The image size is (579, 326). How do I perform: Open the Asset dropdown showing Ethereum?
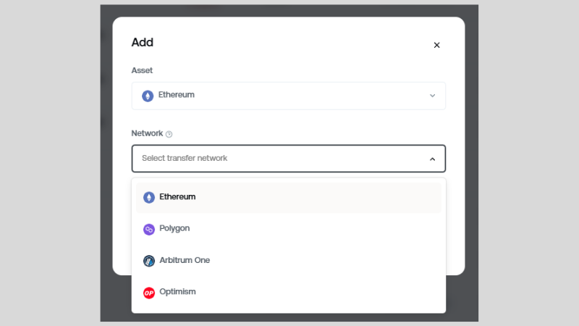288,96
